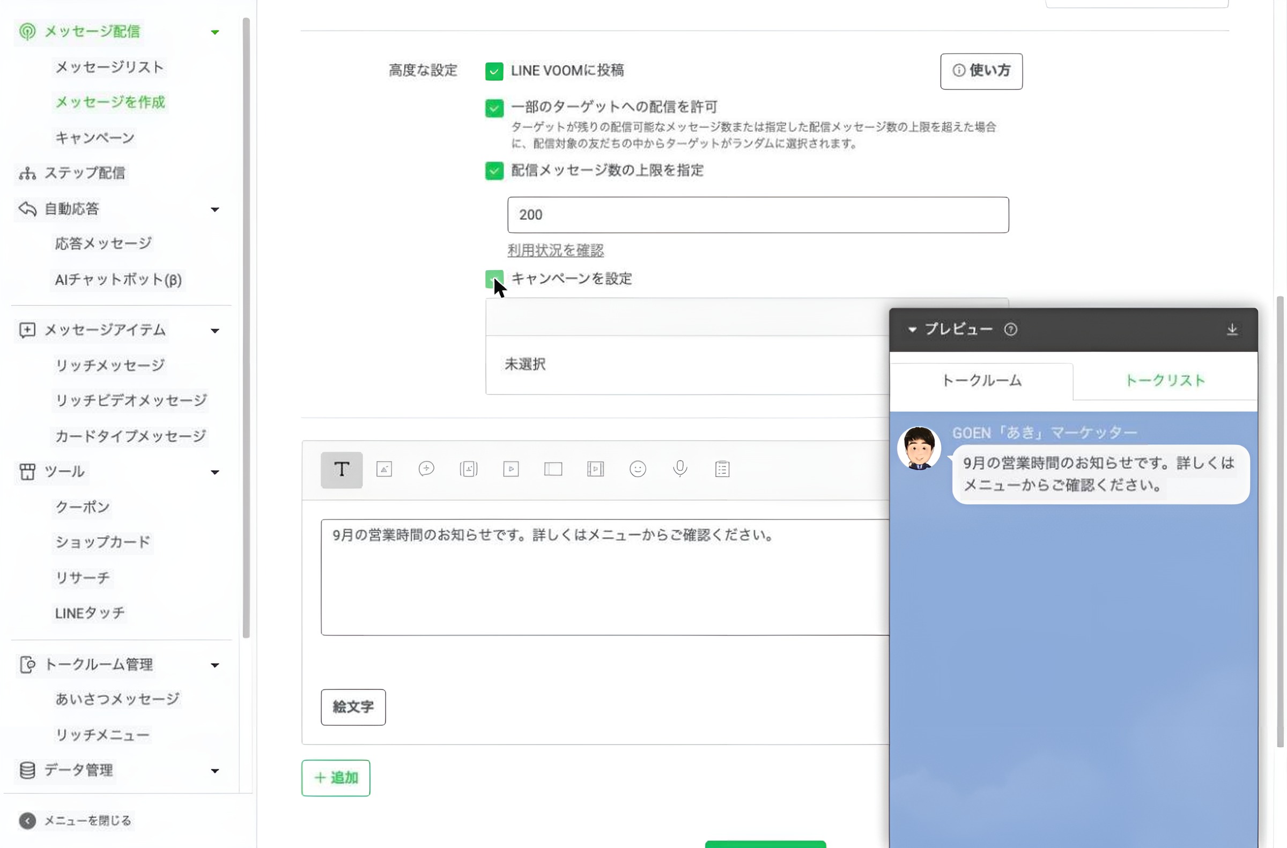Click the message limit field showing 200
This screenshot has height=848, width=1287.
[x=757, y=215]
